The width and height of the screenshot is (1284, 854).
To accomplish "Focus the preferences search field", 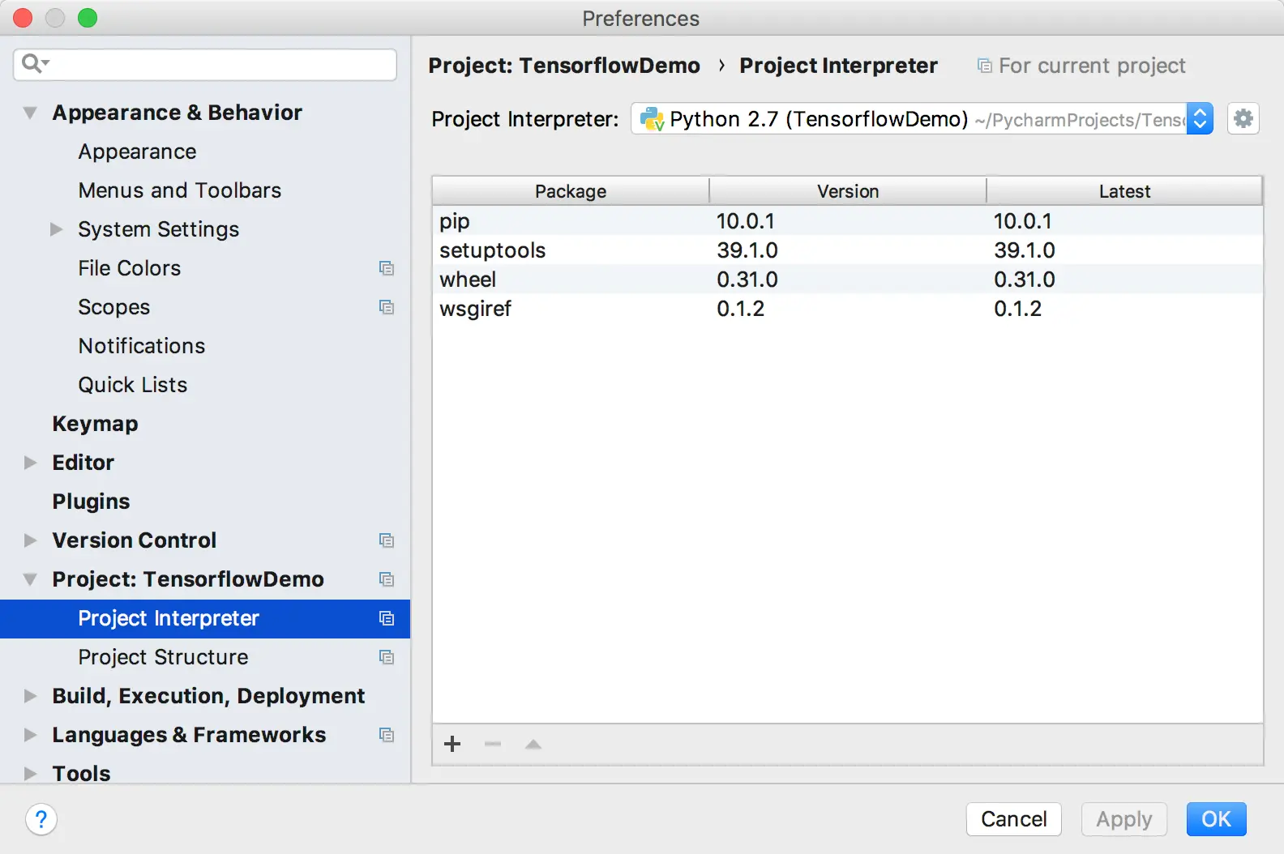I will pos(219,64).
